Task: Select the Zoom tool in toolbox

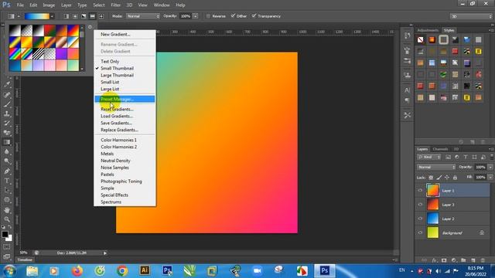Action: coord(7,219)
